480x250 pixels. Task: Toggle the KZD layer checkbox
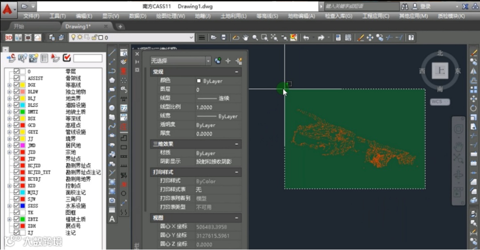click(x=16, y=185)
